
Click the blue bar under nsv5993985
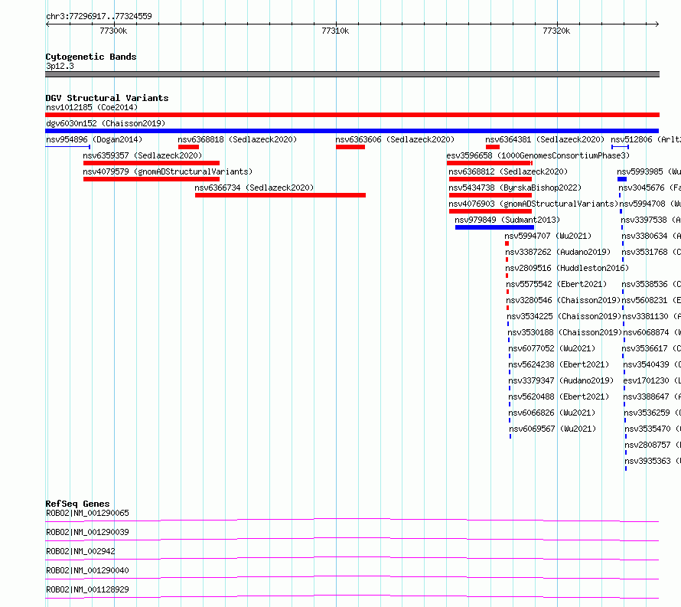(x=622, y=179)
